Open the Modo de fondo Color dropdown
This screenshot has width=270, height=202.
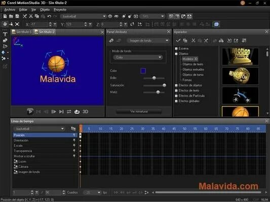point(138,57)
